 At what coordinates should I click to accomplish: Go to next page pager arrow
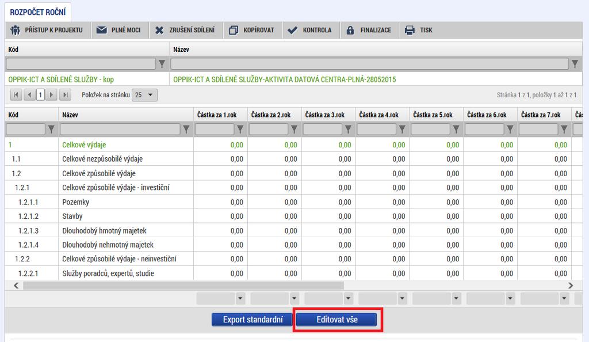point(51,95)
